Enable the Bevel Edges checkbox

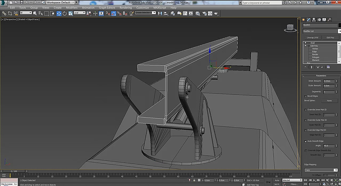(306, 96)
